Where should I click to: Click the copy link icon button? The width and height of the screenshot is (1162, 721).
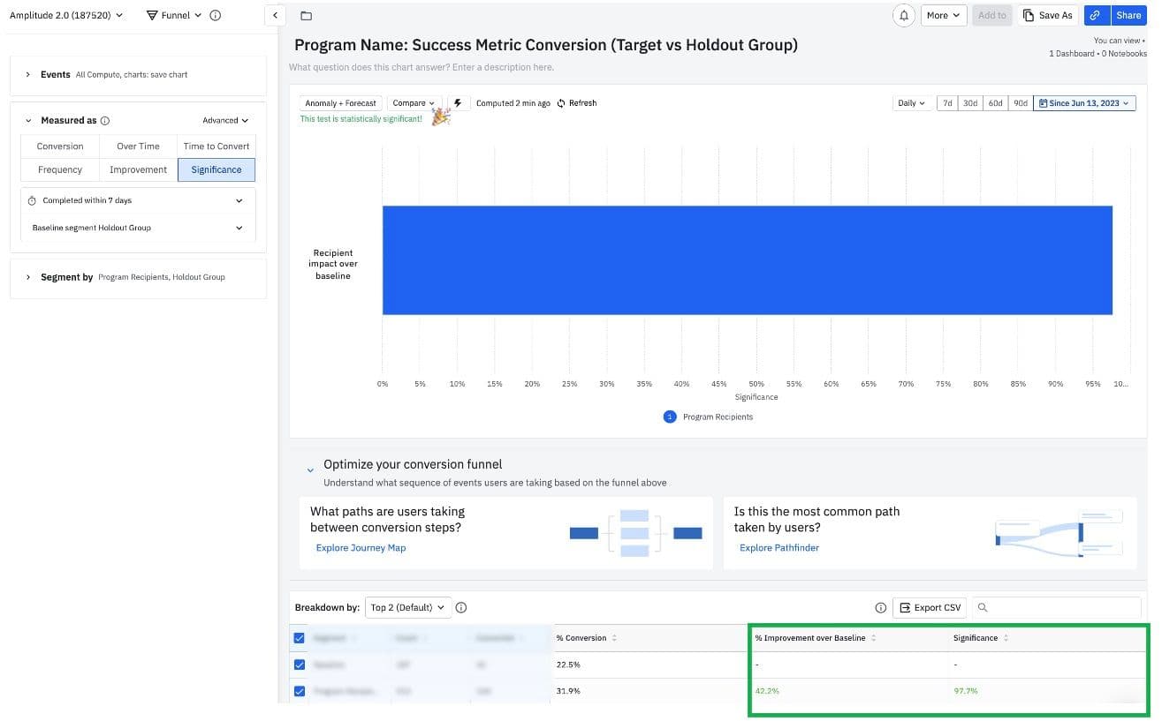pyautogui.click(x=1095, y=15)
